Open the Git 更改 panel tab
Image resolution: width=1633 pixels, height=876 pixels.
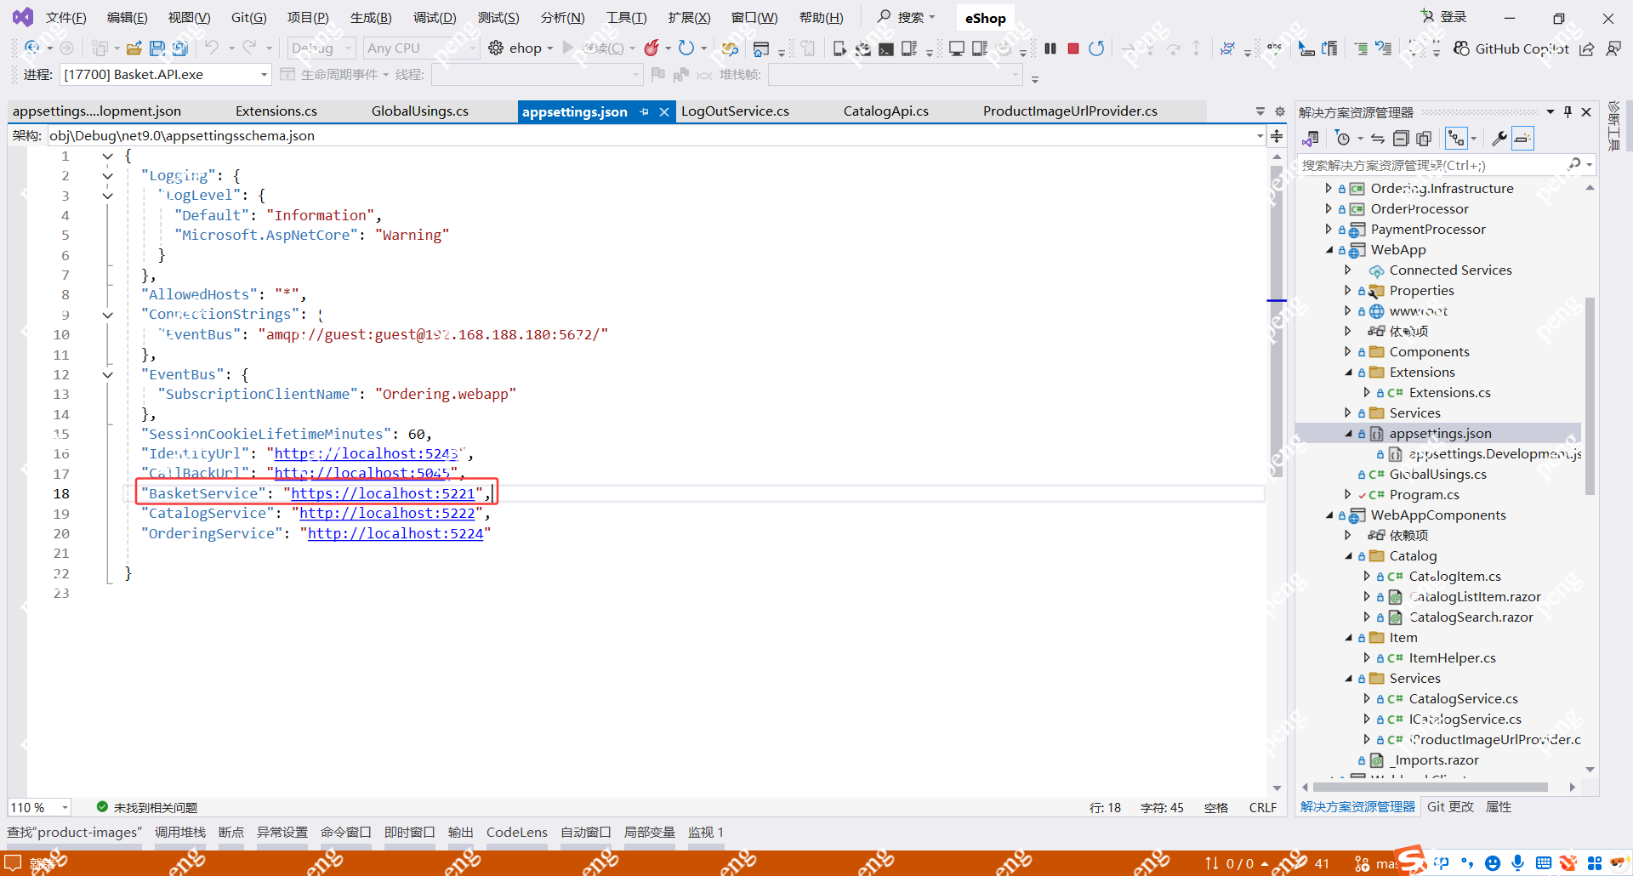(x=1450, y=807)
